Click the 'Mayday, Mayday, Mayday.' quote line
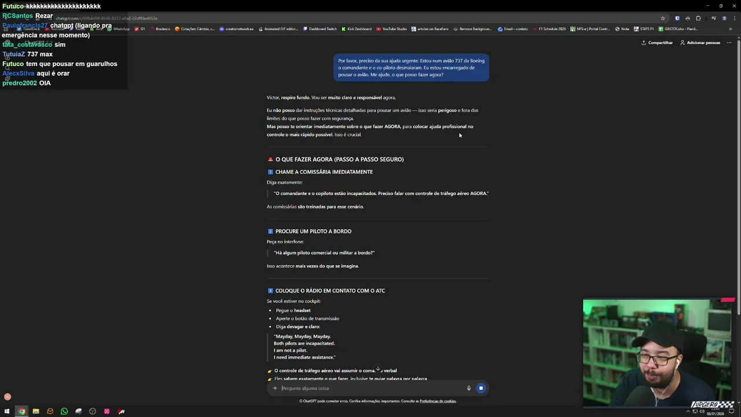741x417 pixels. pyautogui.click(x=302, y=336)
